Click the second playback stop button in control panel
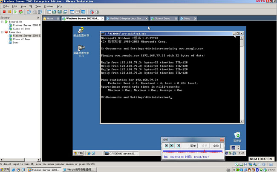 click(172, 146)
